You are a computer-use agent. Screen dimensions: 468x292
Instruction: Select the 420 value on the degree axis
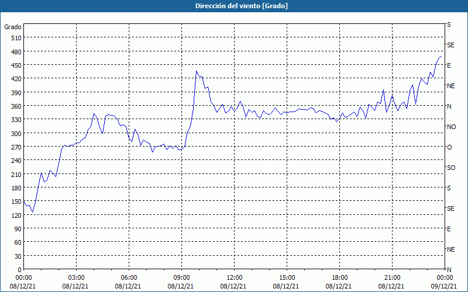point(17,79)
